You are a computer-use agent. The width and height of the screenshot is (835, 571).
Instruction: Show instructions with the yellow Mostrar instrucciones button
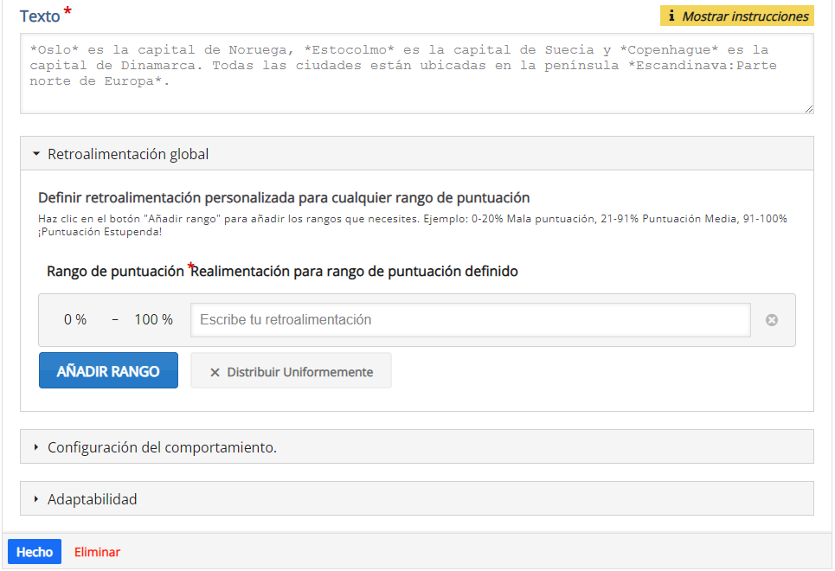click(x=737, y=16)
